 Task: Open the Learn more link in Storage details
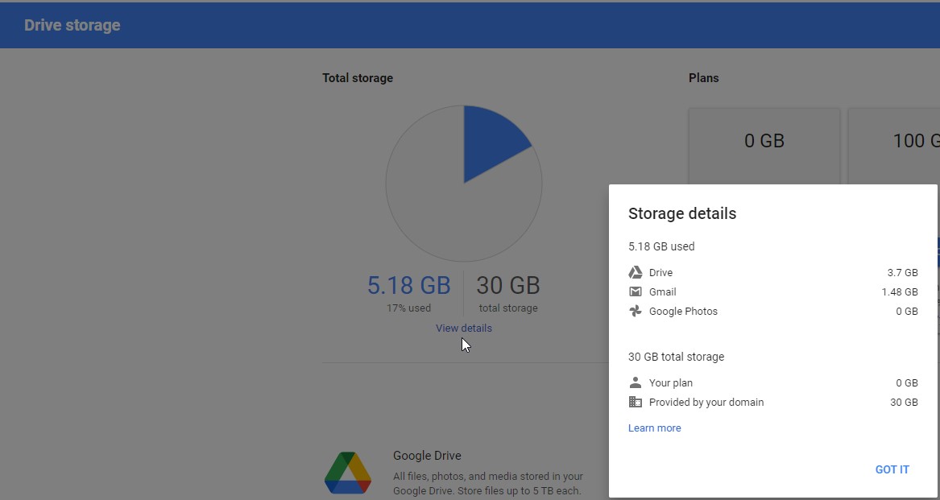654,428
